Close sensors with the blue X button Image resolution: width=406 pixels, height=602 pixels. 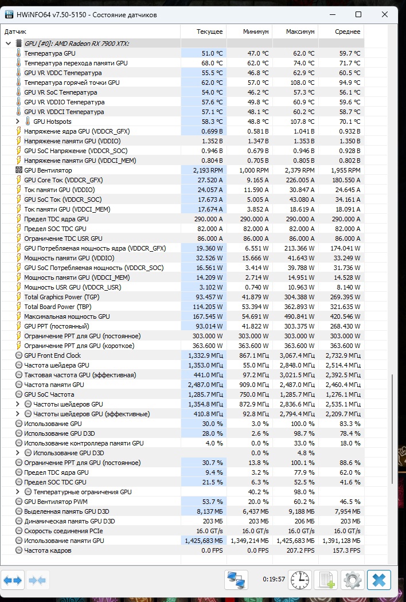(x=378, y=580)
